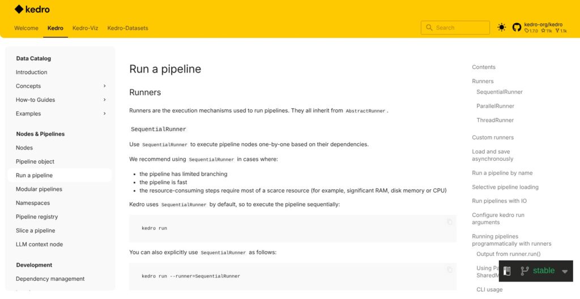Toggle light/dark theme sun icon
This screenshot has height=299, width=580.
coord(502,27)
